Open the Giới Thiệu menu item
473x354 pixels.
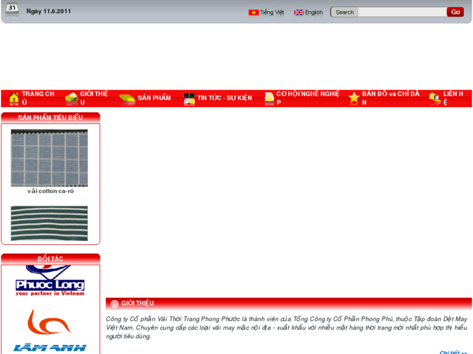[x=94, y=98]
